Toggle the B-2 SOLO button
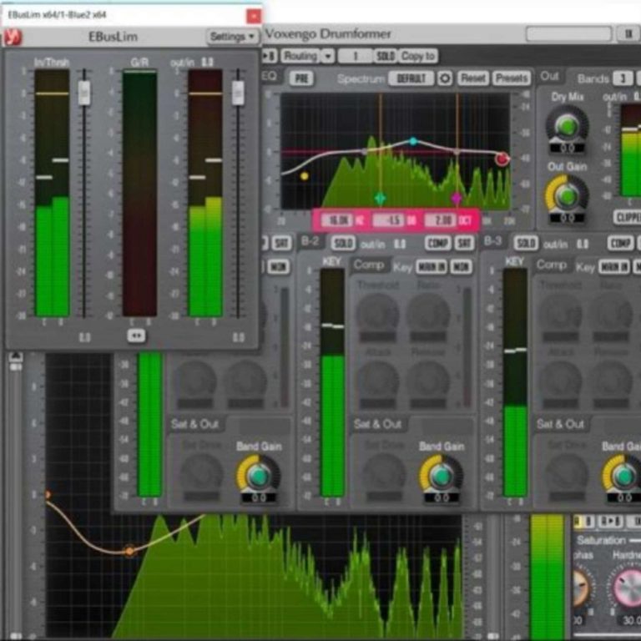The height and width of the screenshot is (641, 641). [x=343, y=244]
